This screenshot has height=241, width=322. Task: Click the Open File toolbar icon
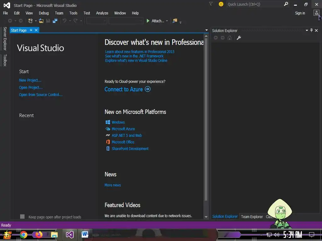click(x=41, y=21)
